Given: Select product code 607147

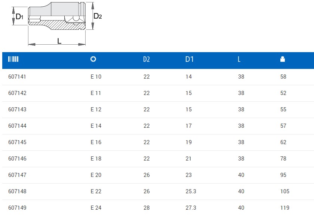Looking at the screenshot, I should (x=17, y=175).
